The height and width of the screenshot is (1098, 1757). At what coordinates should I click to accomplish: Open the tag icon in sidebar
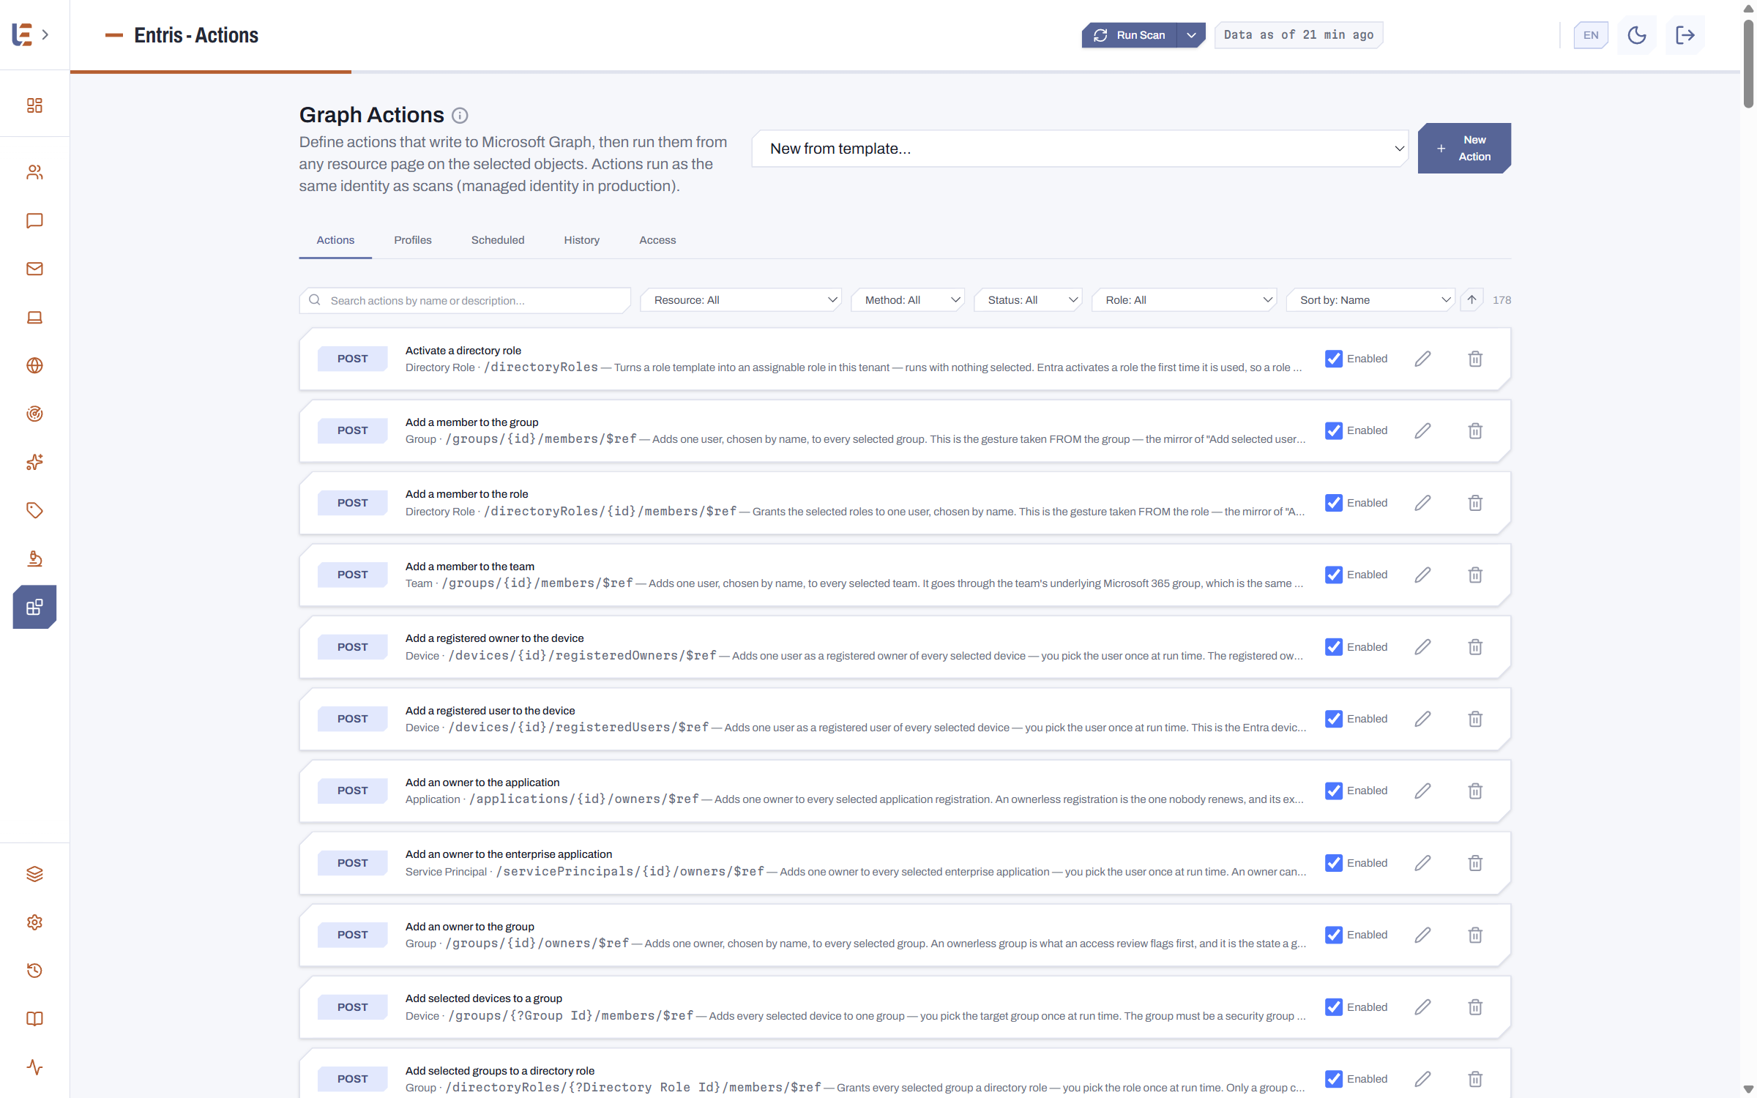[x=34, y=510]
